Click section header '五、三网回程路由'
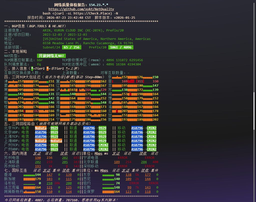Image resolution: width=256 pixels, height=202 pixels. 20,124
